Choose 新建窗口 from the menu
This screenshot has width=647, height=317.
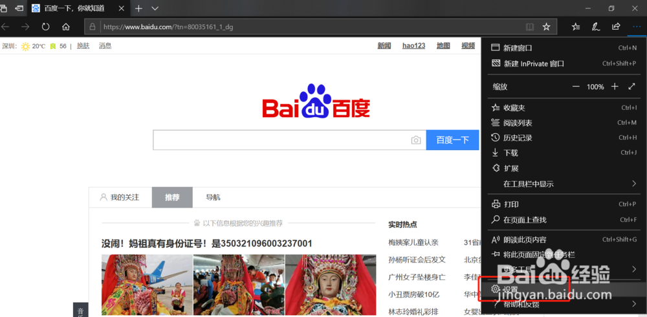tap(564, 48)
